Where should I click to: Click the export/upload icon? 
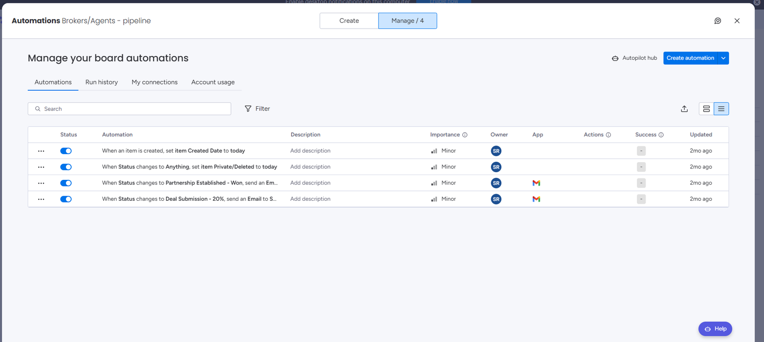684,109
